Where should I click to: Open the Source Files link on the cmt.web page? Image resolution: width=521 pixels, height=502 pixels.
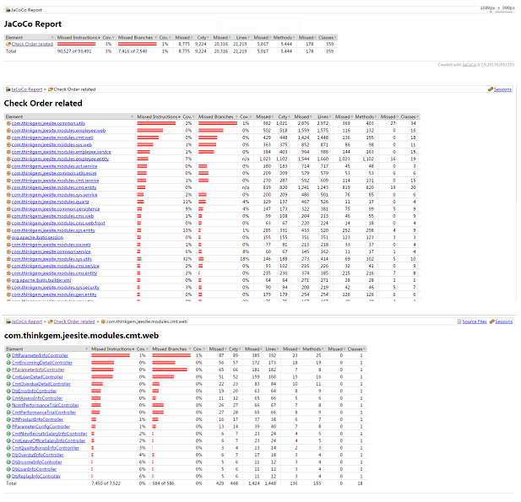tap(475, 321)
